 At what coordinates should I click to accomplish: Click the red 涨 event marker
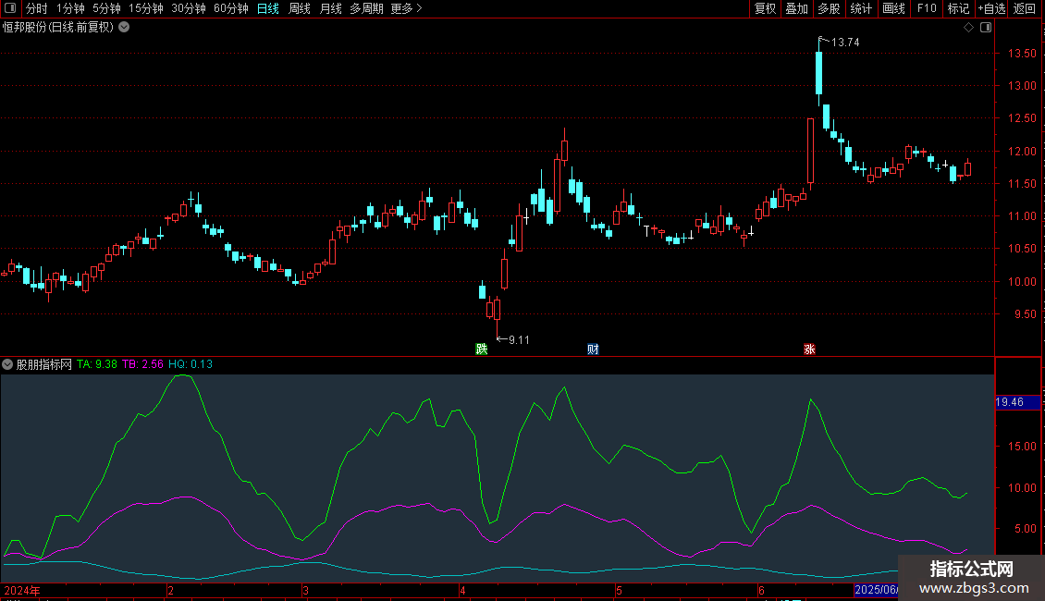(810, 350)
